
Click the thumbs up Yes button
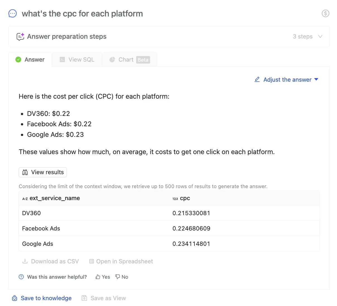[x=103, y=277]
